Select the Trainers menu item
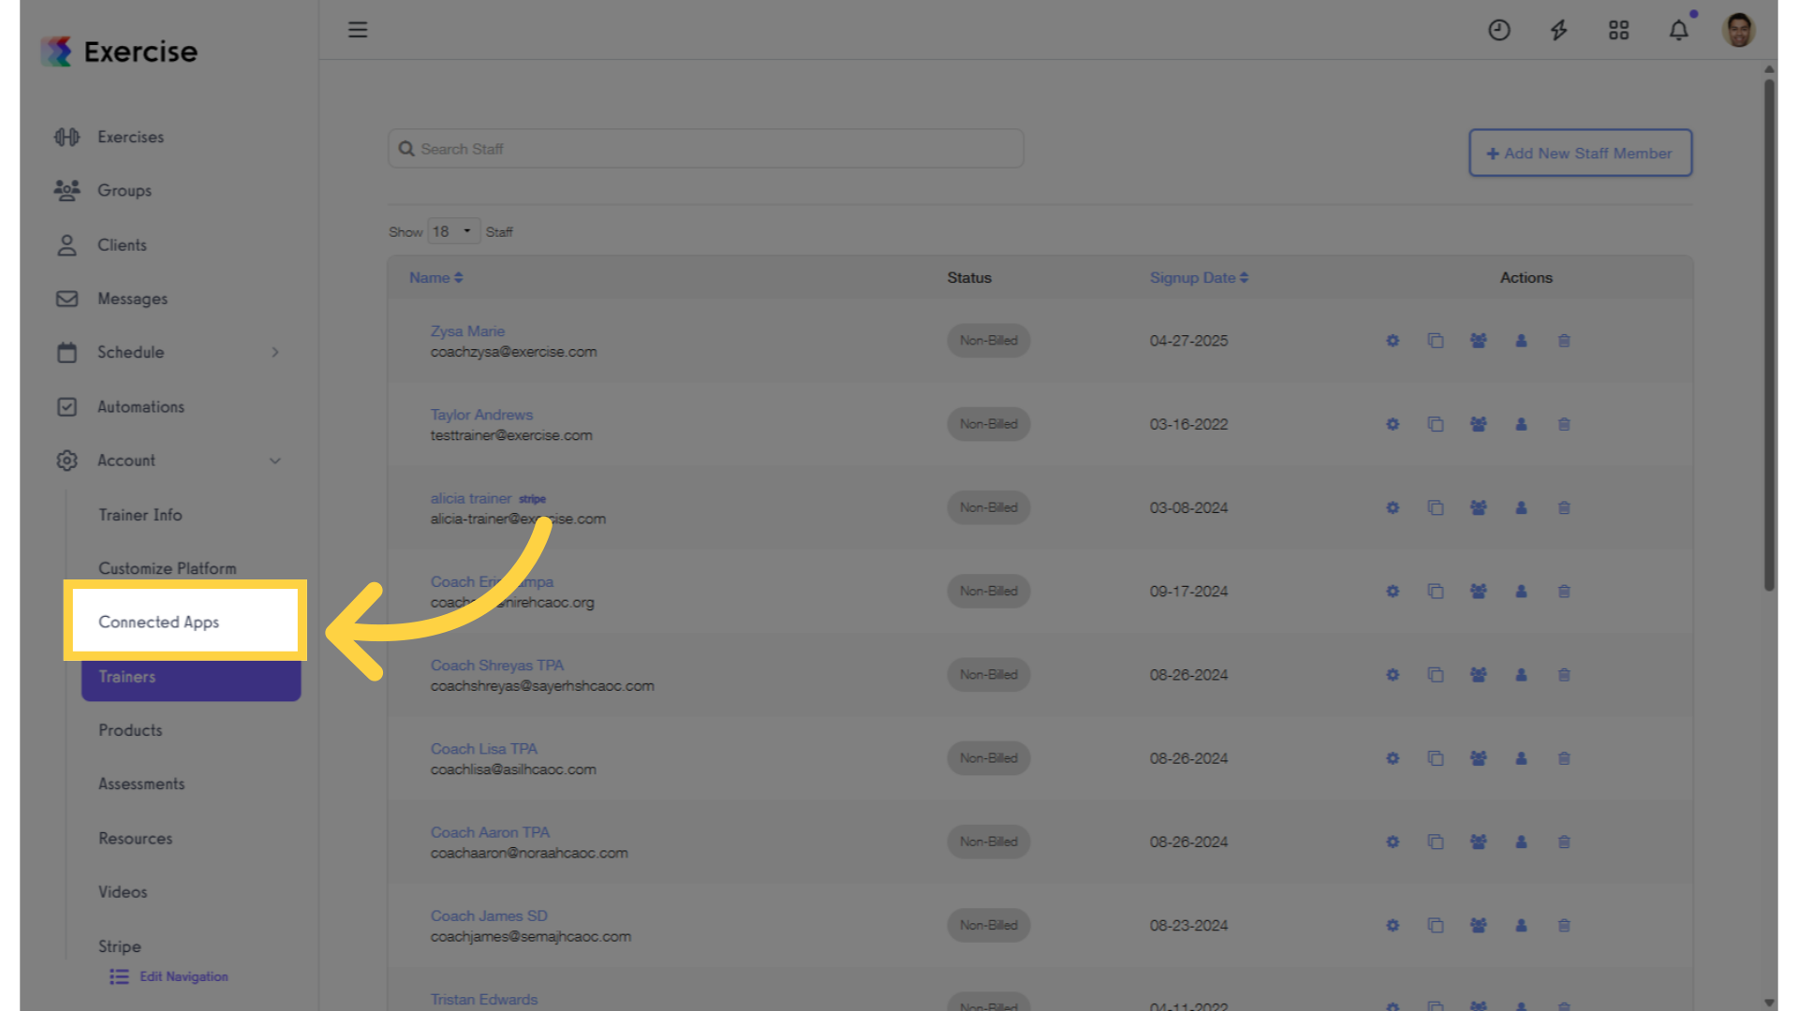Viewport: 1798px width, 1011px height. pyautogui.click(x=191, y=678)
